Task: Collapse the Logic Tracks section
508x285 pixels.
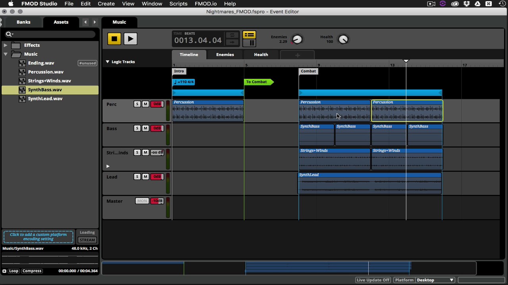Action: point(108,62)
